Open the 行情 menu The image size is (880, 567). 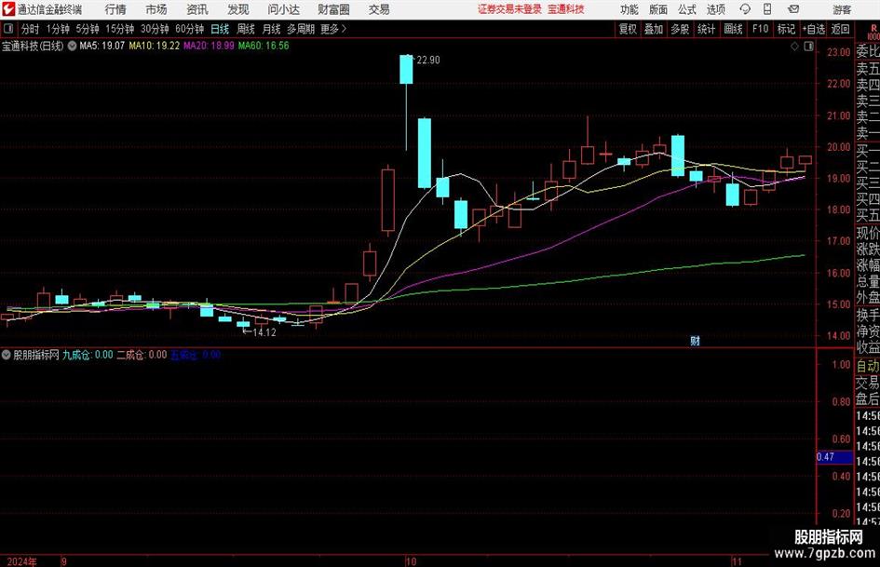pos(115,9)
